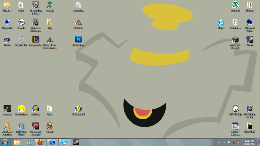Select the blue Ps Photoshop desktop icon
The width and height of the screenshot is (260, 146).
78,40
